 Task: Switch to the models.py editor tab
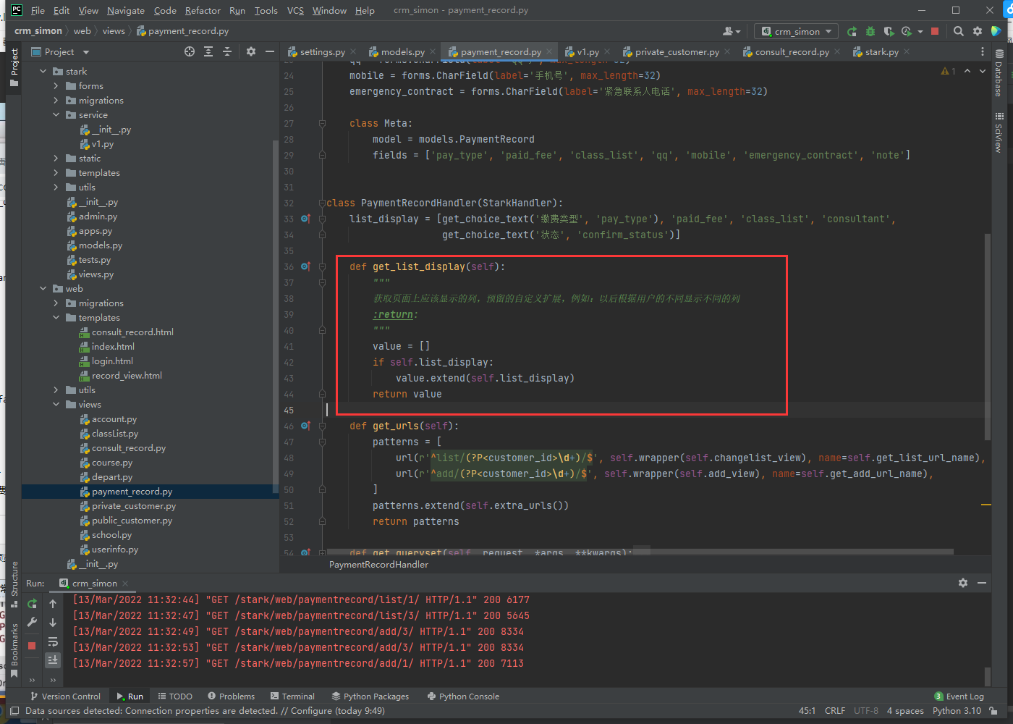[402, 51]
